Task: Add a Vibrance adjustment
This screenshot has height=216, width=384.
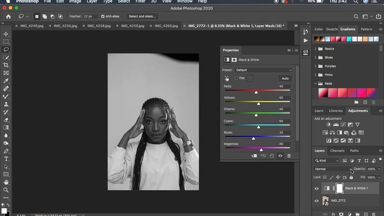Action: click(358, 125)
